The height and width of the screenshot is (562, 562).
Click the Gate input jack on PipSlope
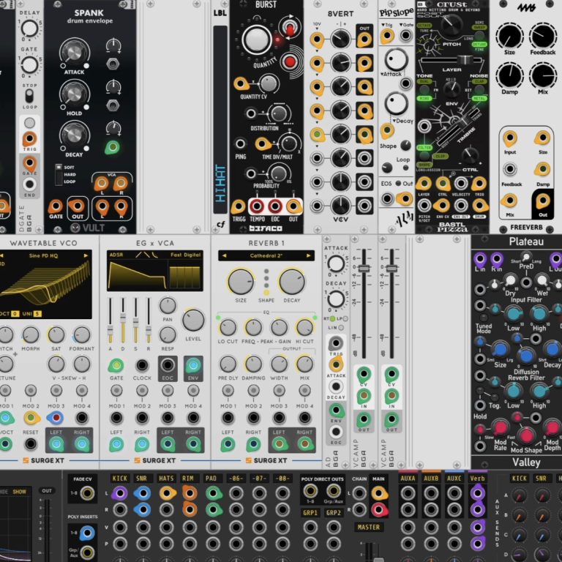click(x=405, y=35)
